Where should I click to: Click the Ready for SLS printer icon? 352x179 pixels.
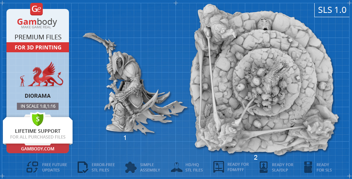(x=308, y=167)
